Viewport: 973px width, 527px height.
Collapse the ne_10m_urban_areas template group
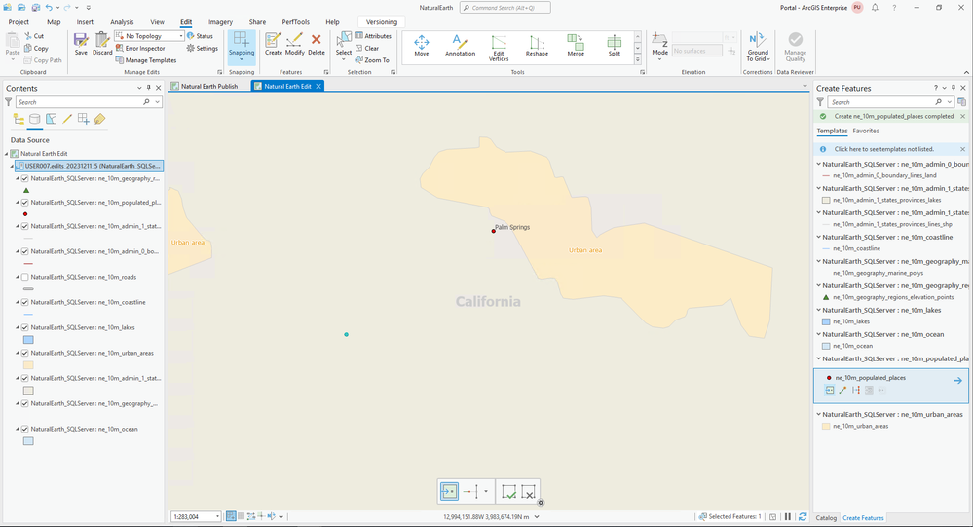(818, 414)
